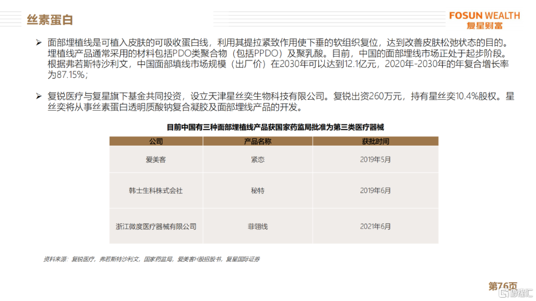Click the 复星财富 text under logo
The height and width of the screenshot is (301, 536).
(485, 26)
